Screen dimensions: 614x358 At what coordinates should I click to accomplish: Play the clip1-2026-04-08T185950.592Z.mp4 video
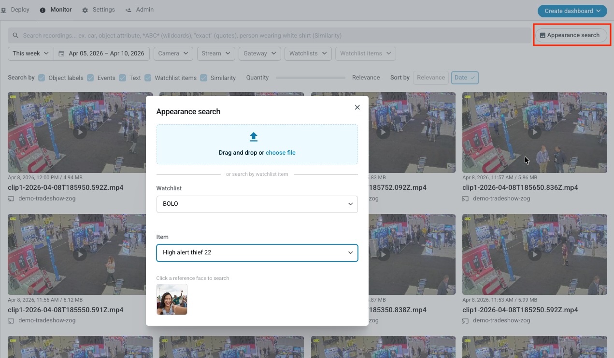80,132
